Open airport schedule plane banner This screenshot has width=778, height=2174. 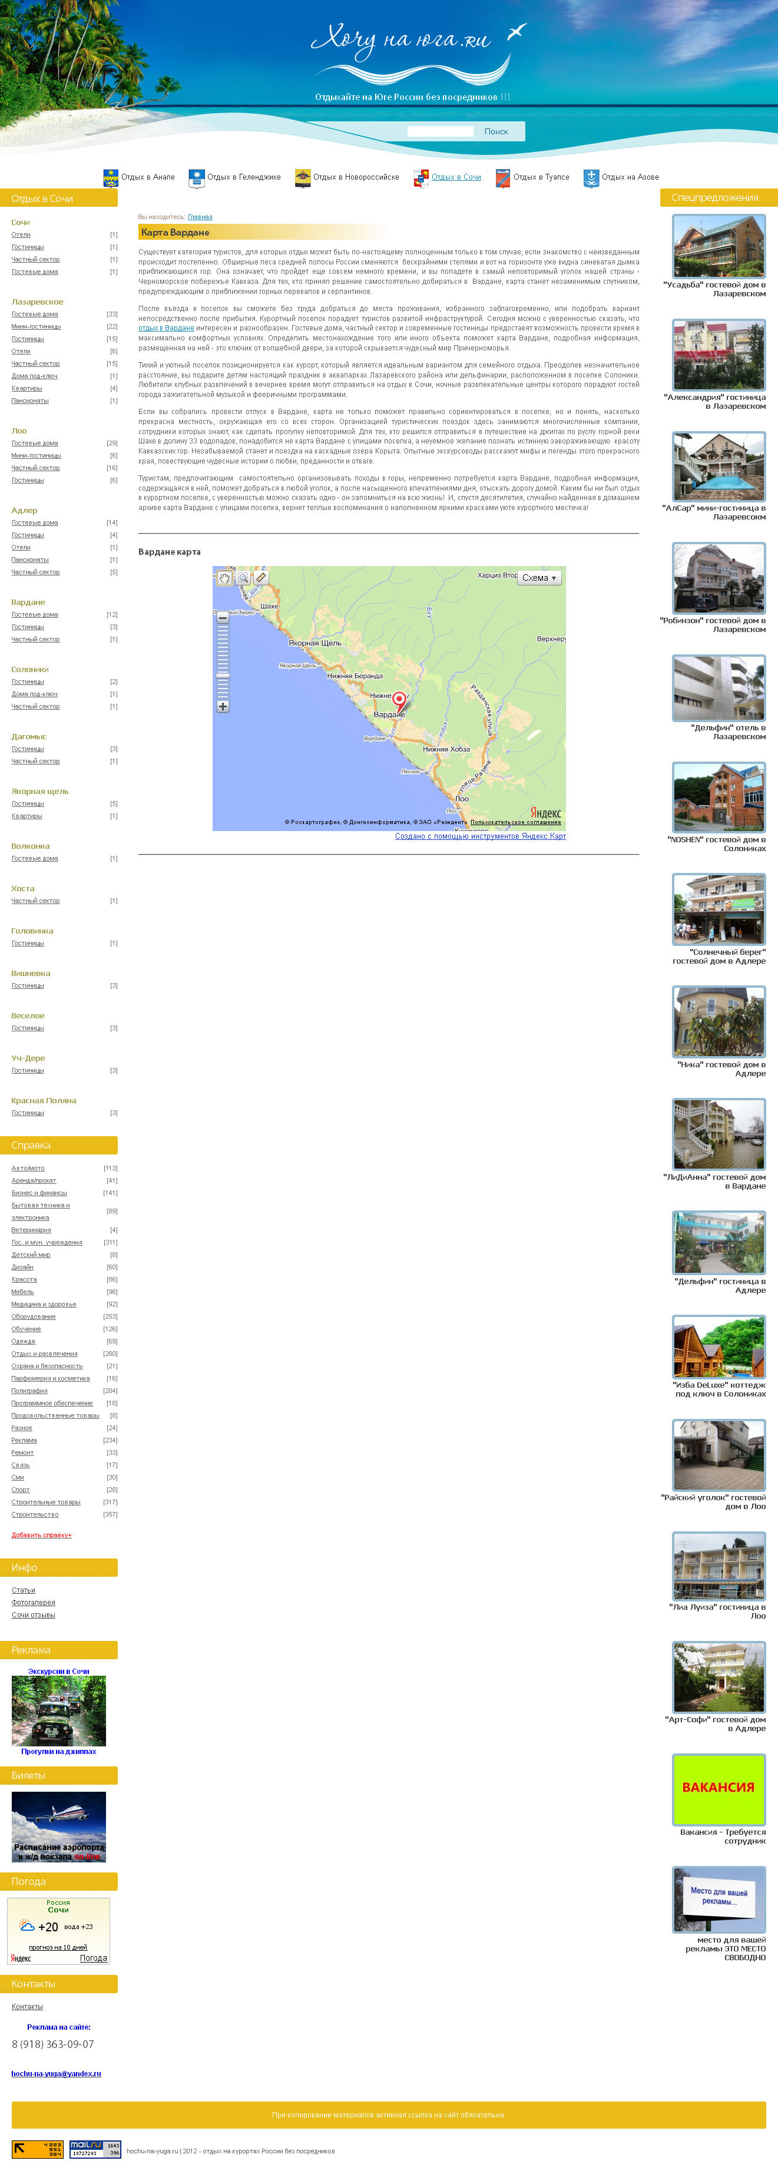click(x=59, y=1826)
